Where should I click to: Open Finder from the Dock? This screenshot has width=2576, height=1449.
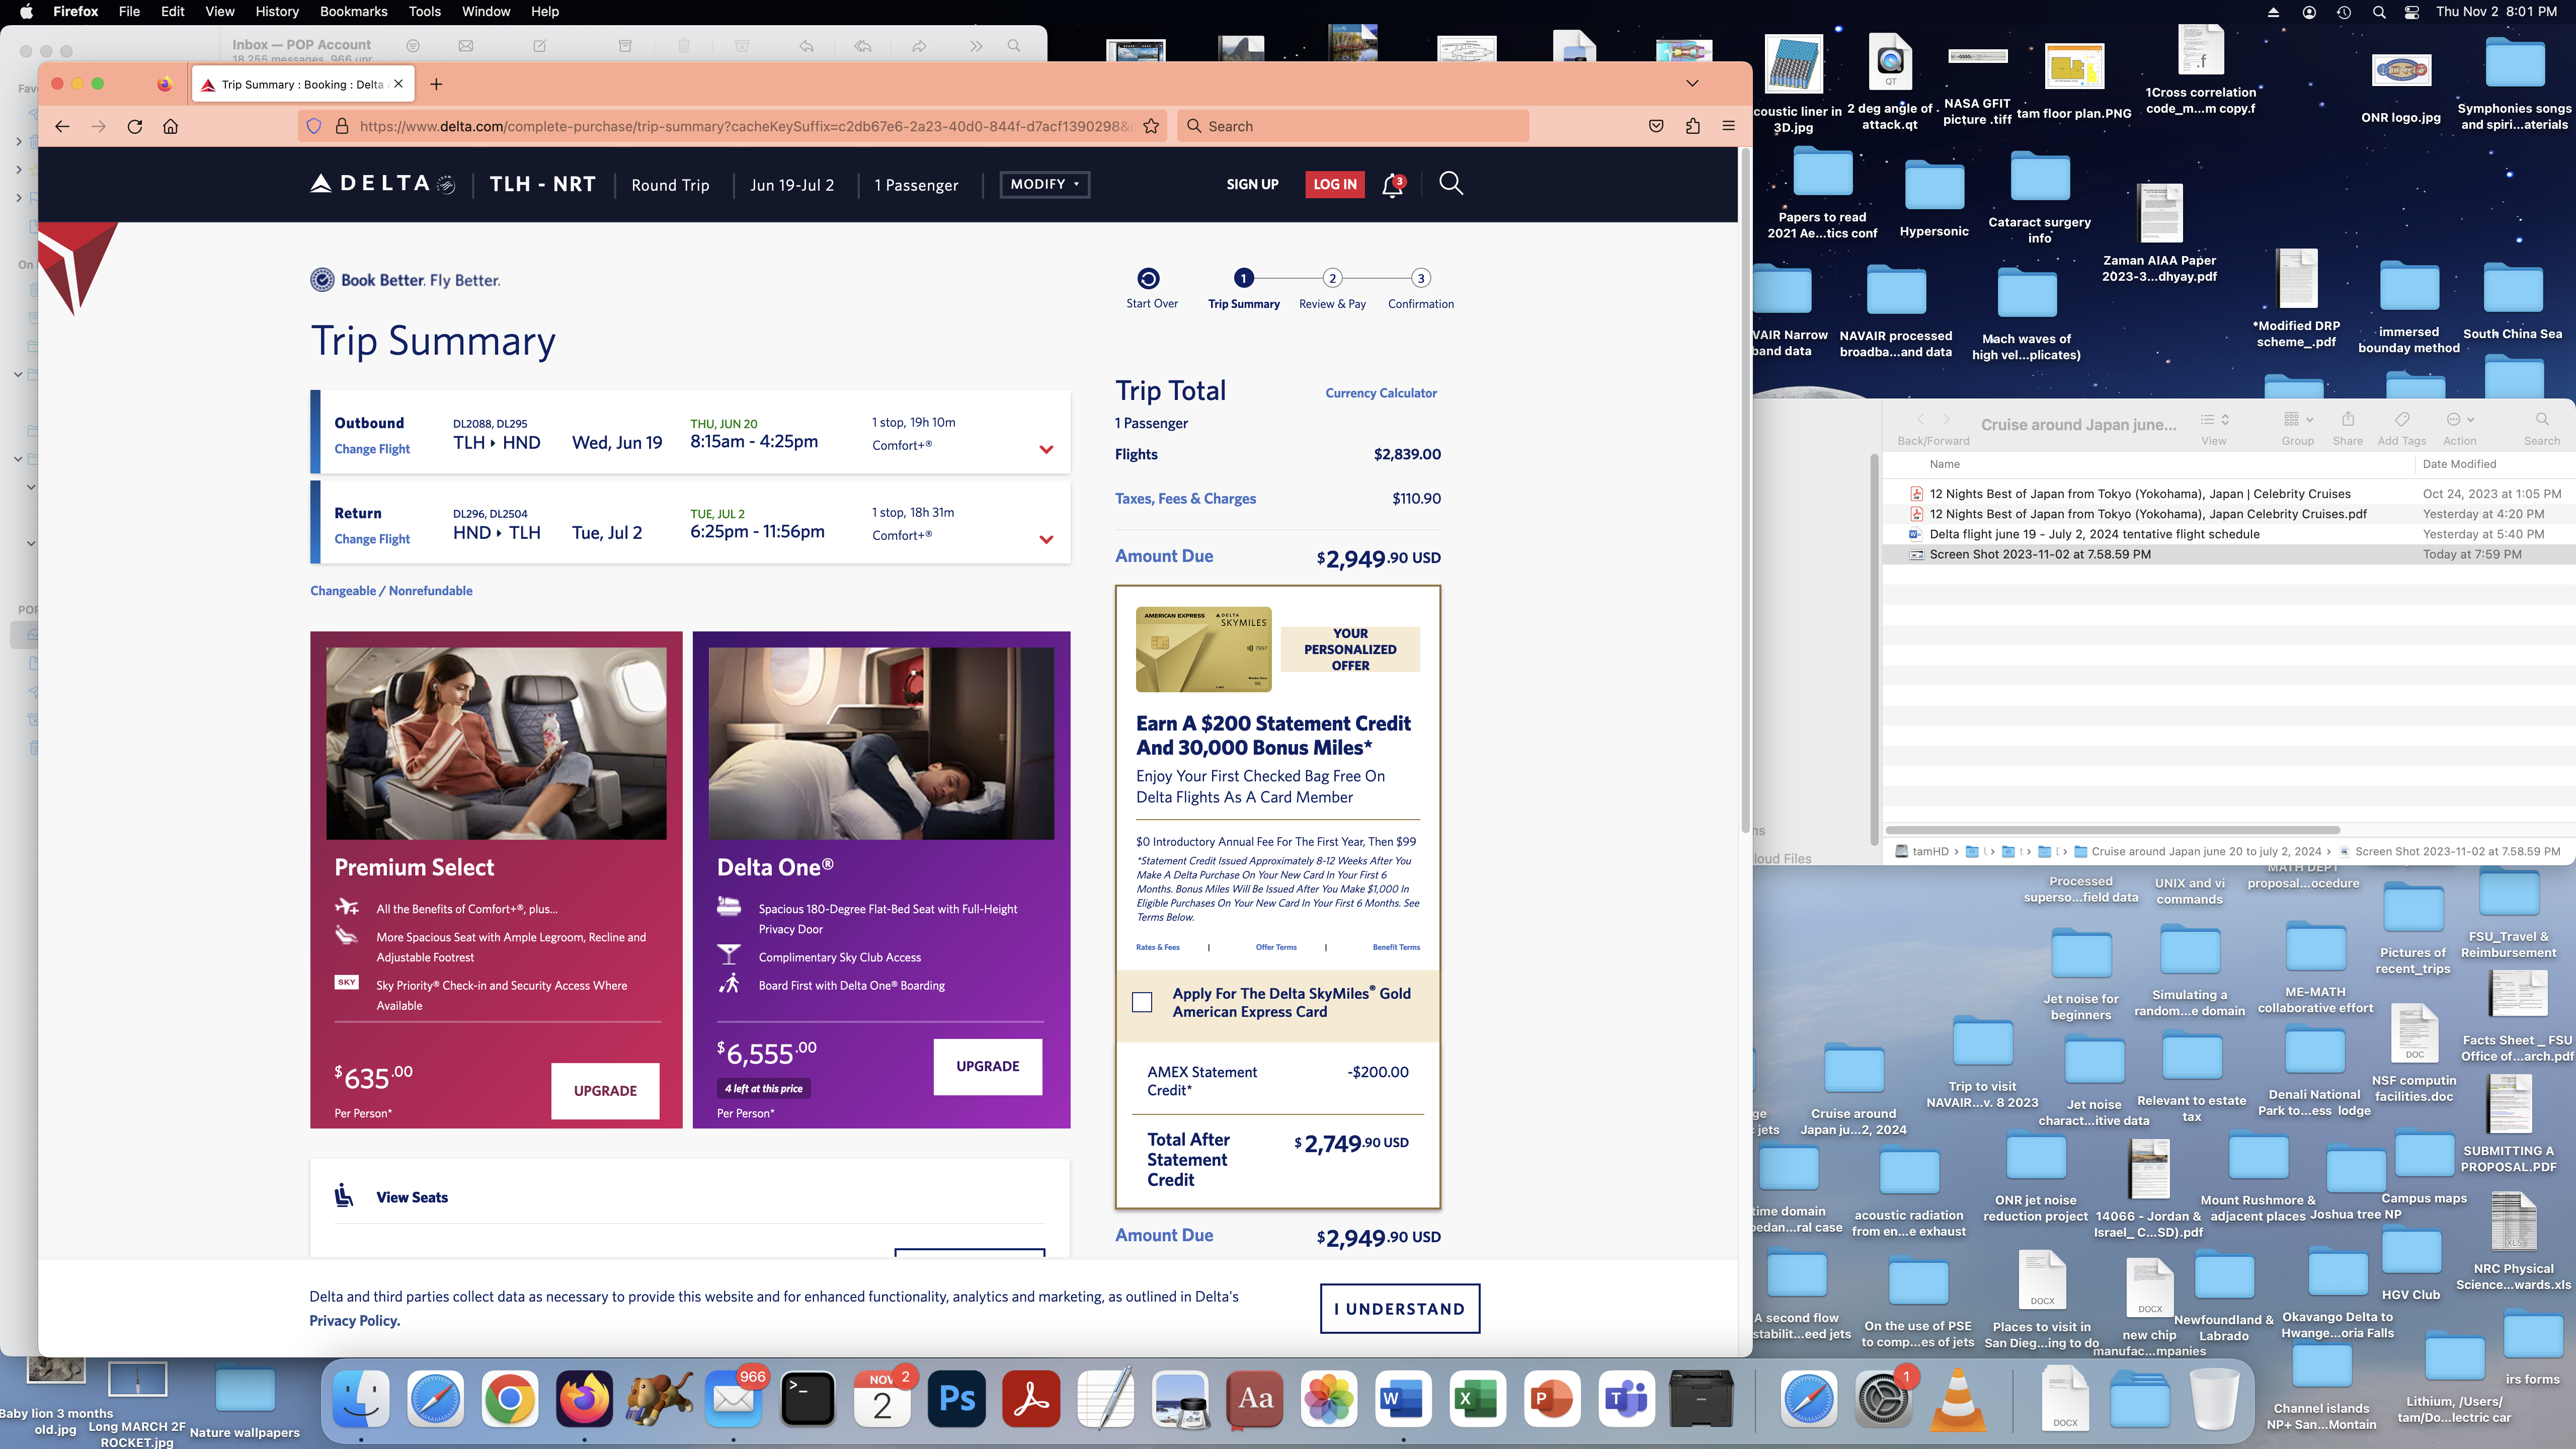pos(361,1398)
